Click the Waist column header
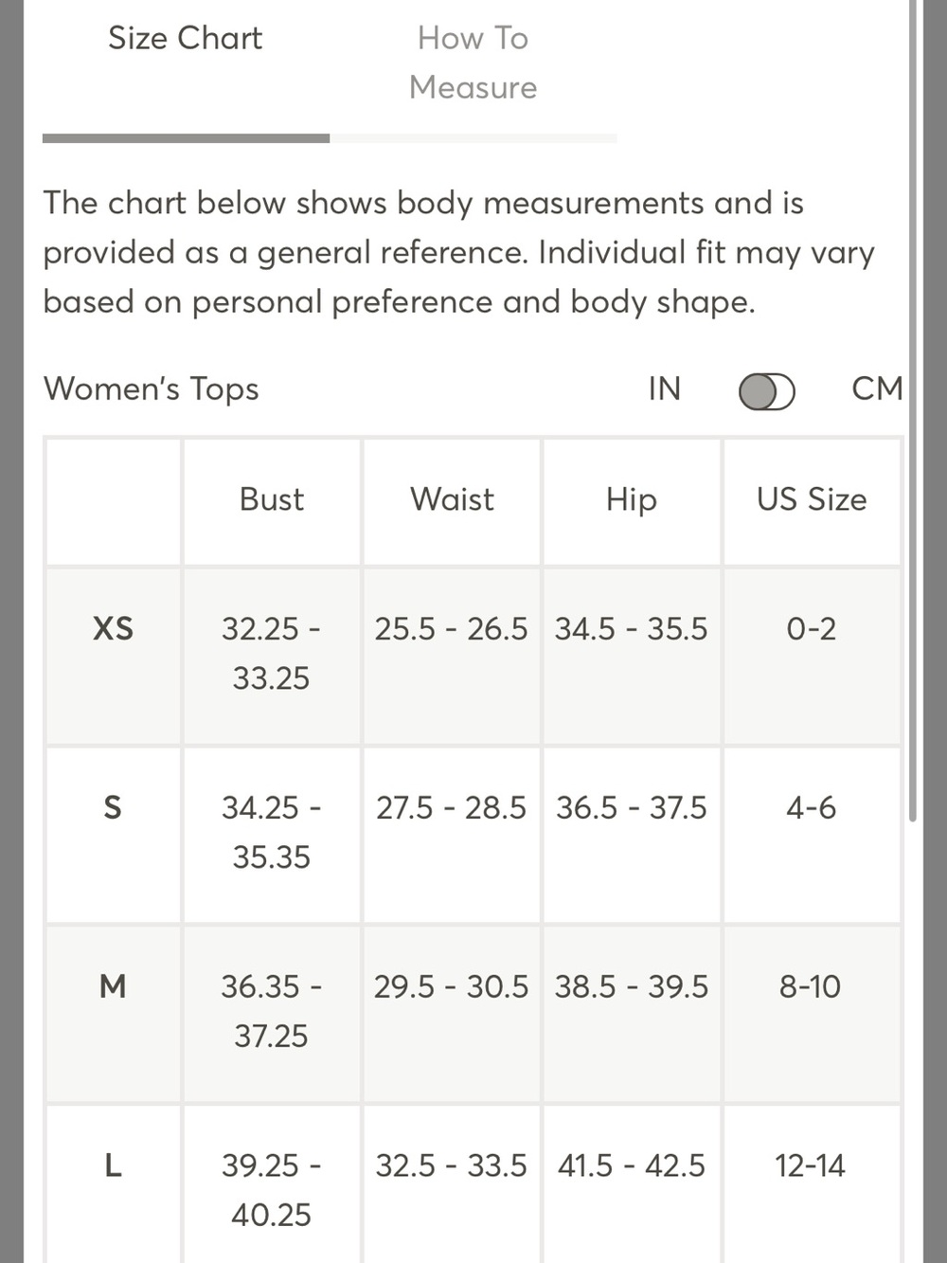This screenshot has height=1263, width=947. pos(452,499)
